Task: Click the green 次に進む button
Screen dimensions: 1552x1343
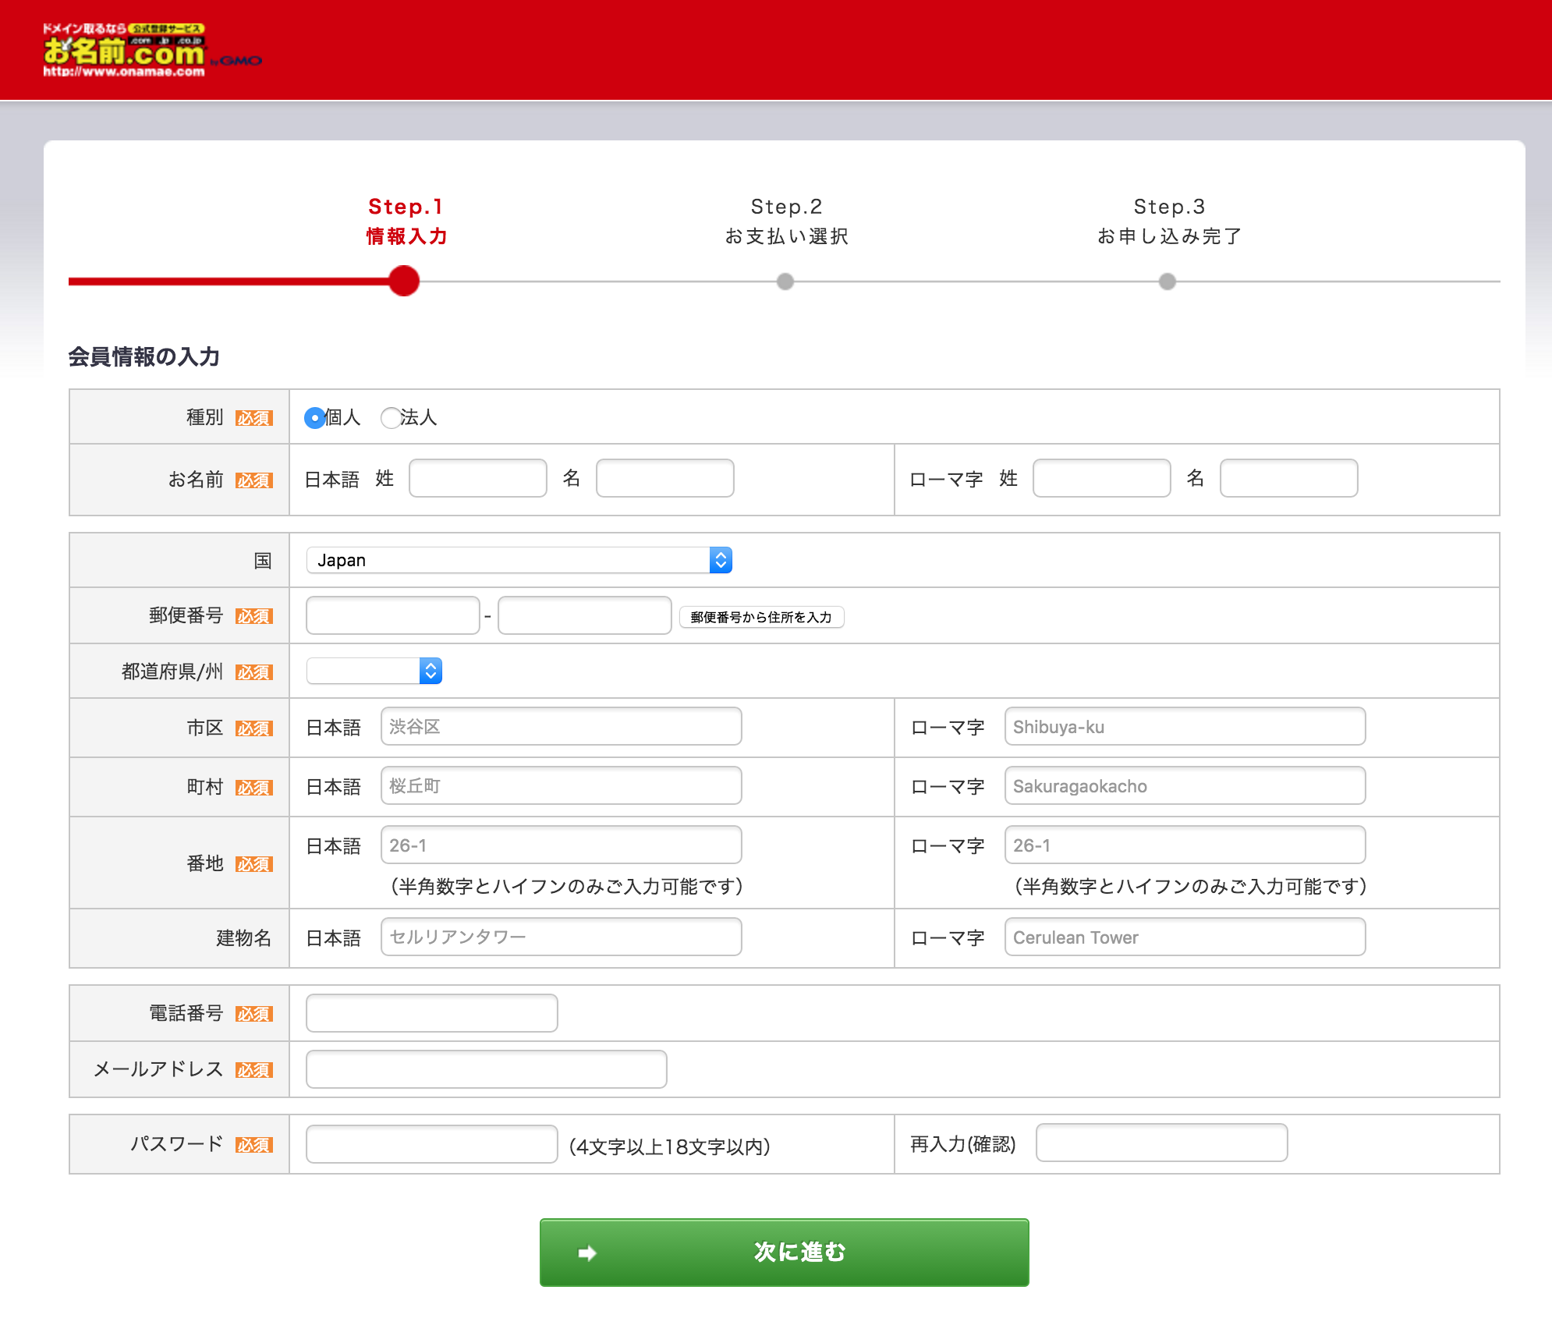Action: pyautogui.click(x=785, y=1252)
